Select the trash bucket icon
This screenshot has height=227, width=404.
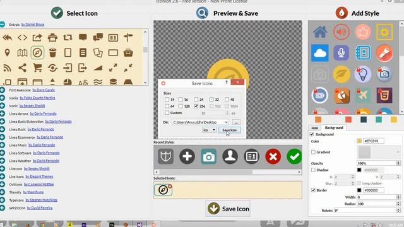52,53
